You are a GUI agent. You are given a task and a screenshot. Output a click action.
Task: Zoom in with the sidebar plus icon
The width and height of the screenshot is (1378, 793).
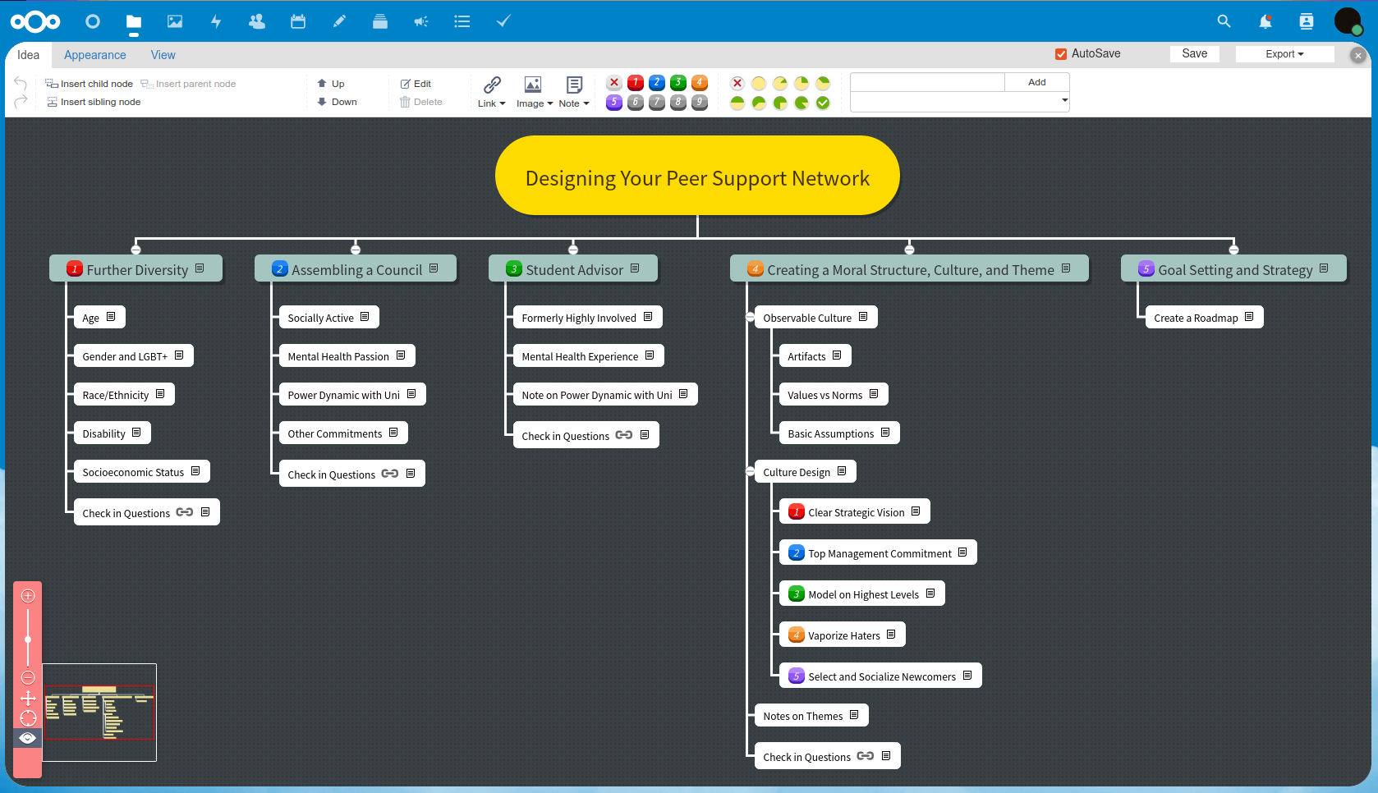coord(27,595)
